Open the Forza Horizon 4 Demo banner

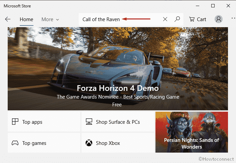118,69
